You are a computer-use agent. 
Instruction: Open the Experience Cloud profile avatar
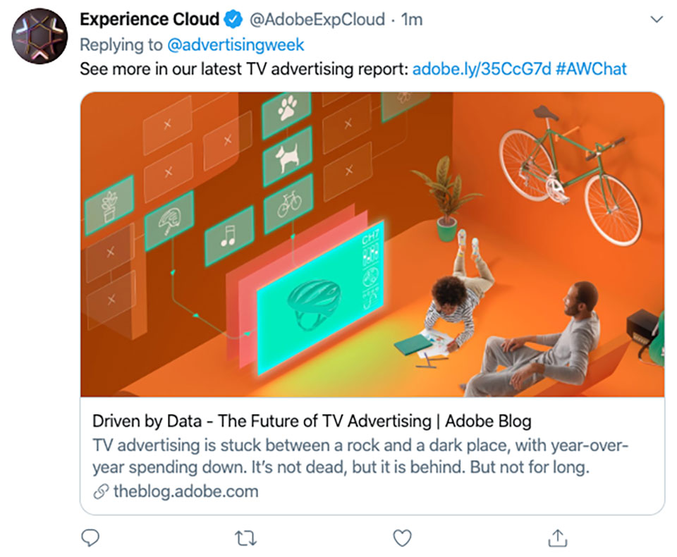point(39,36)
